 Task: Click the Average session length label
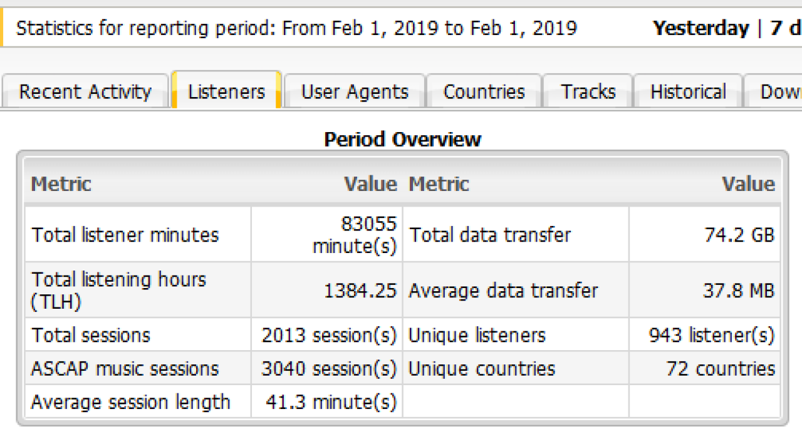click(130, 401)
